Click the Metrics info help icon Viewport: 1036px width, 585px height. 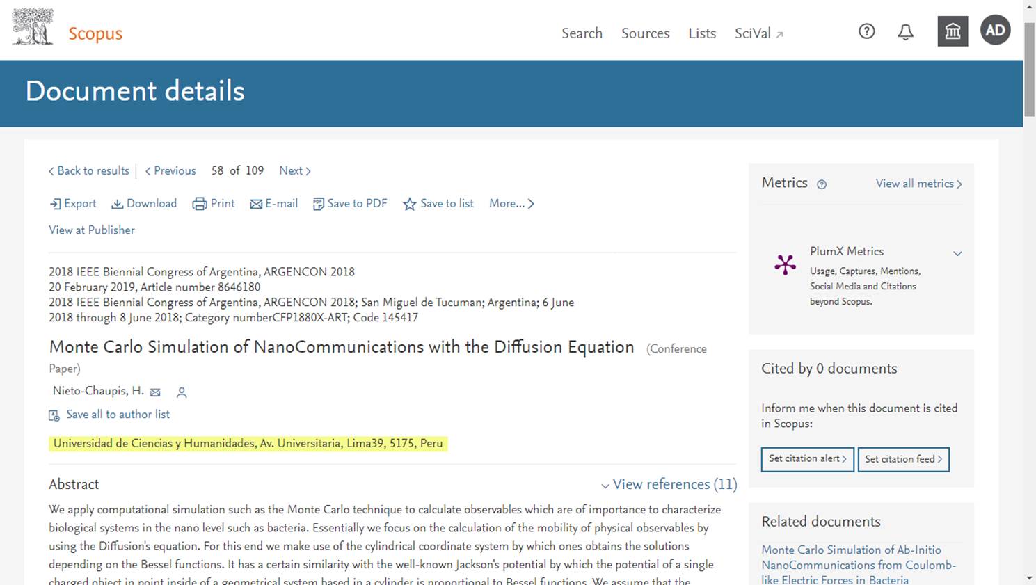(822, 184)
